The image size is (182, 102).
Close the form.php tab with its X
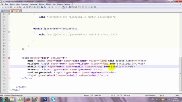(x=20, y=11)
